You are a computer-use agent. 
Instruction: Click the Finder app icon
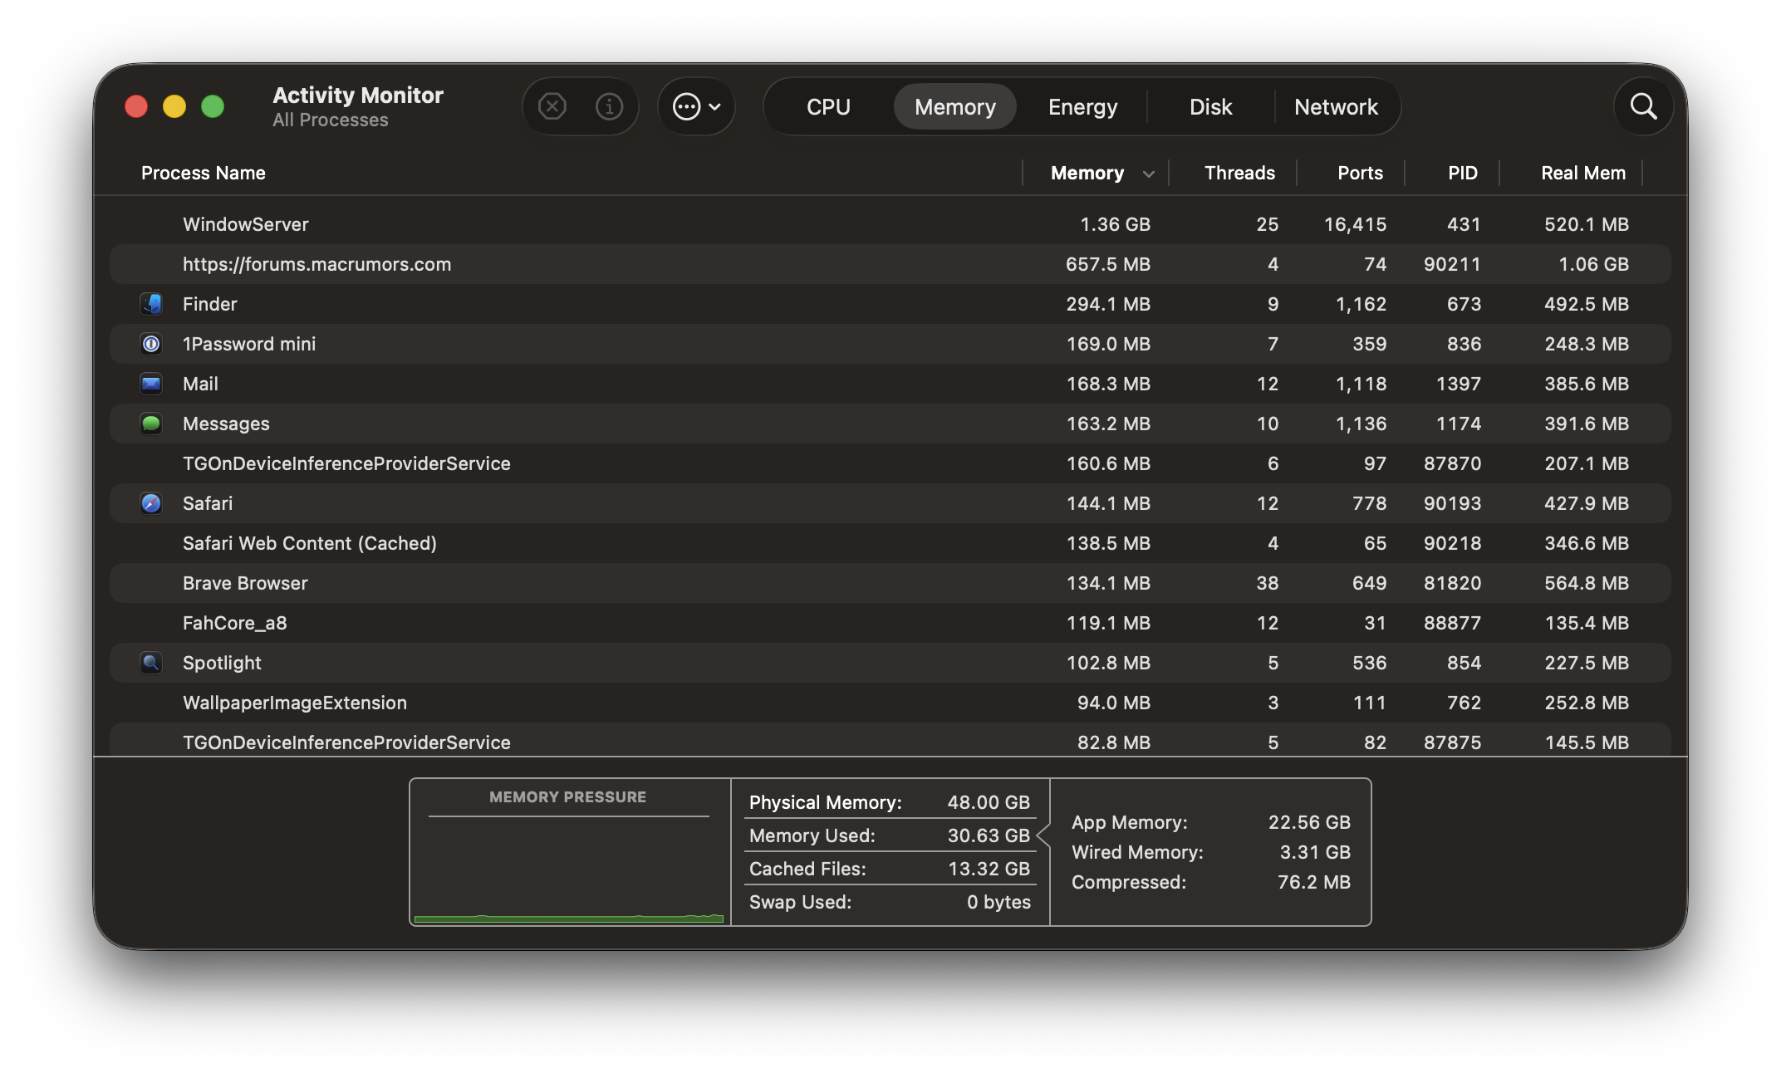click(151, 304)
